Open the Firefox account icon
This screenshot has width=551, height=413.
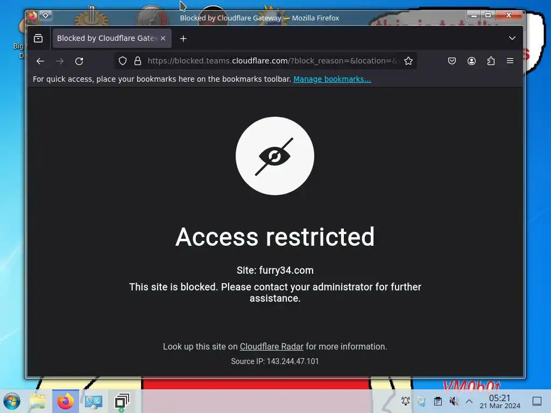pyautogui.click(x=471, y=61)
